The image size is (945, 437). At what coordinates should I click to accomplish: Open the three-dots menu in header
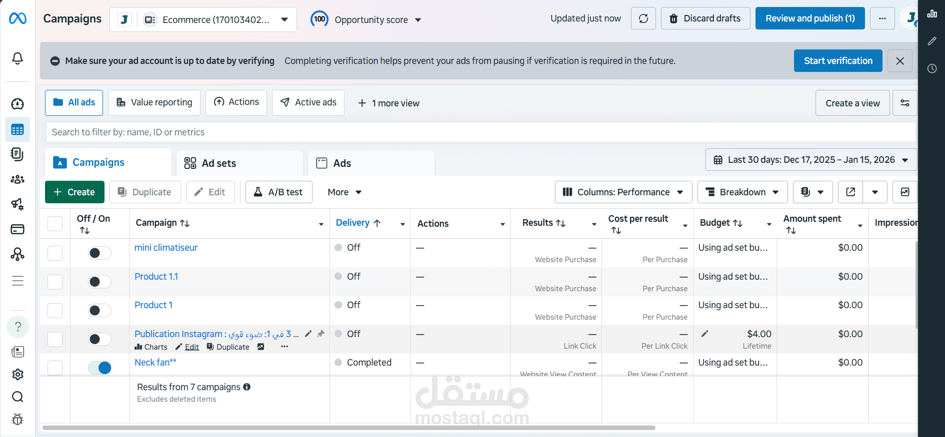pos(882,18)
